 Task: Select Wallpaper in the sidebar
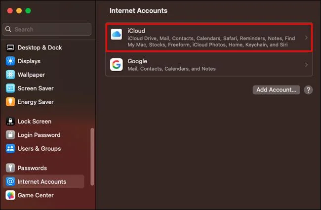(31, 75)
